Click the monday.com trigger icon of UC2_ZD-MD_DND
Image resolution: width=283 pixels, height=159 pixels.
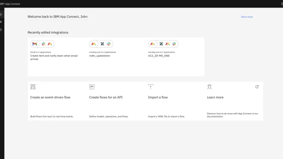tap(153, 44)
